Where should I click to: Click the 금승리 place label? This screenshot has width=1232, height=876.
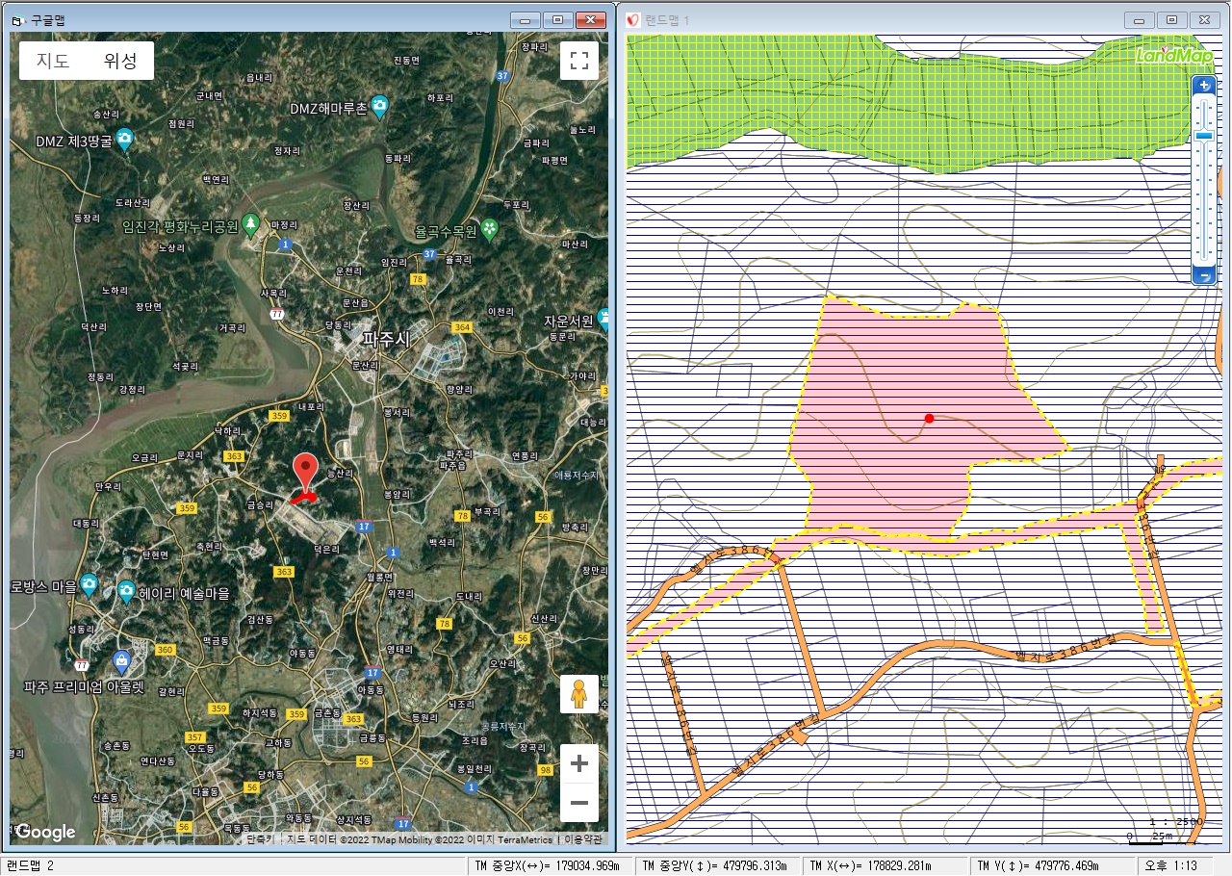[x=261, y=503]
